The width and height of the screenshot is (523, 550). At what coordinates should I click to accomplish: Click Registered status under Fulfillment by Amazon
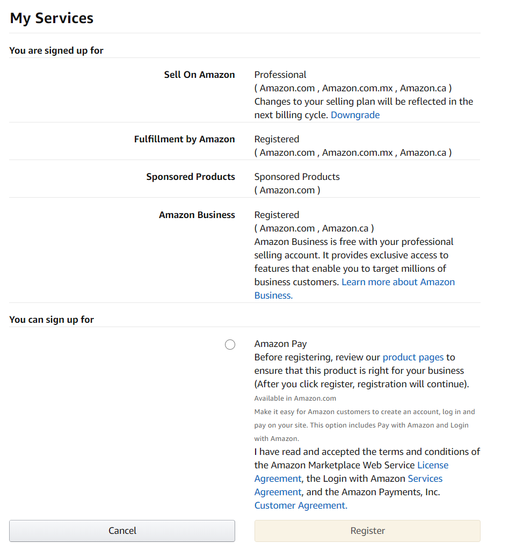[x=277, y=139]
